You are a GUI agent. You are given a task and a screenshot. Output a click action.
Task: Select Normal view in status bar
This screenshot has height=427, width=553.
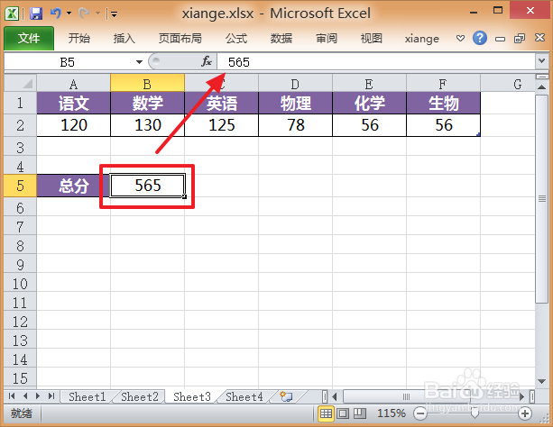[326, 413]
